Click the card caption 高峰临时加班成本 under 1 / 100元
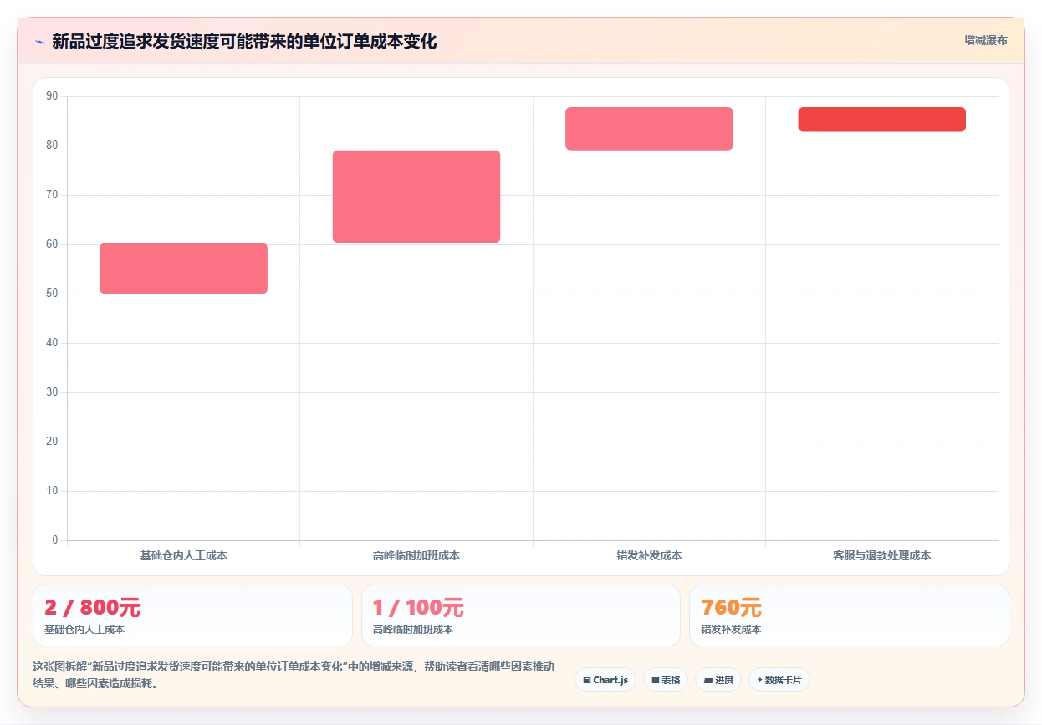Image resolution: width=1042 pixels, height=725 pixels. (413, 630)
